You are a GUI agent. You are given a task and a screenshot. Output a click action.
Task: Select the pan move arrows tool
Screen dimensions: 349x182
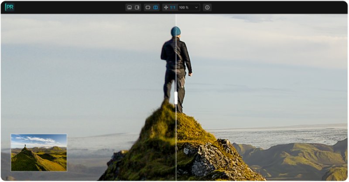pos(166,7)
